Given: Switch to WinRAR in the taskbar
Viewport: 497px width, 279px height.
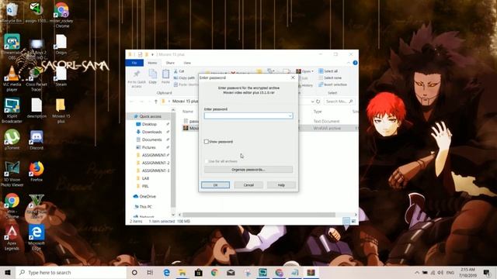Looking at the screenshot, I should [311, 272].
